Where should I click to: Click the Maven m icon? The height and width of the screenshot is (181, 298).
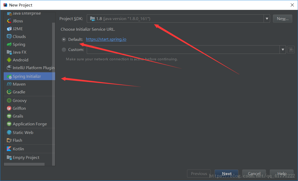click(9, 84)
